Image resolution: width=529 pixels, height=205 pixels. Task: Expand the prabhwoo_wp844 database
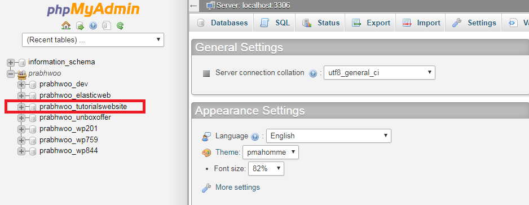coord(21,151)
